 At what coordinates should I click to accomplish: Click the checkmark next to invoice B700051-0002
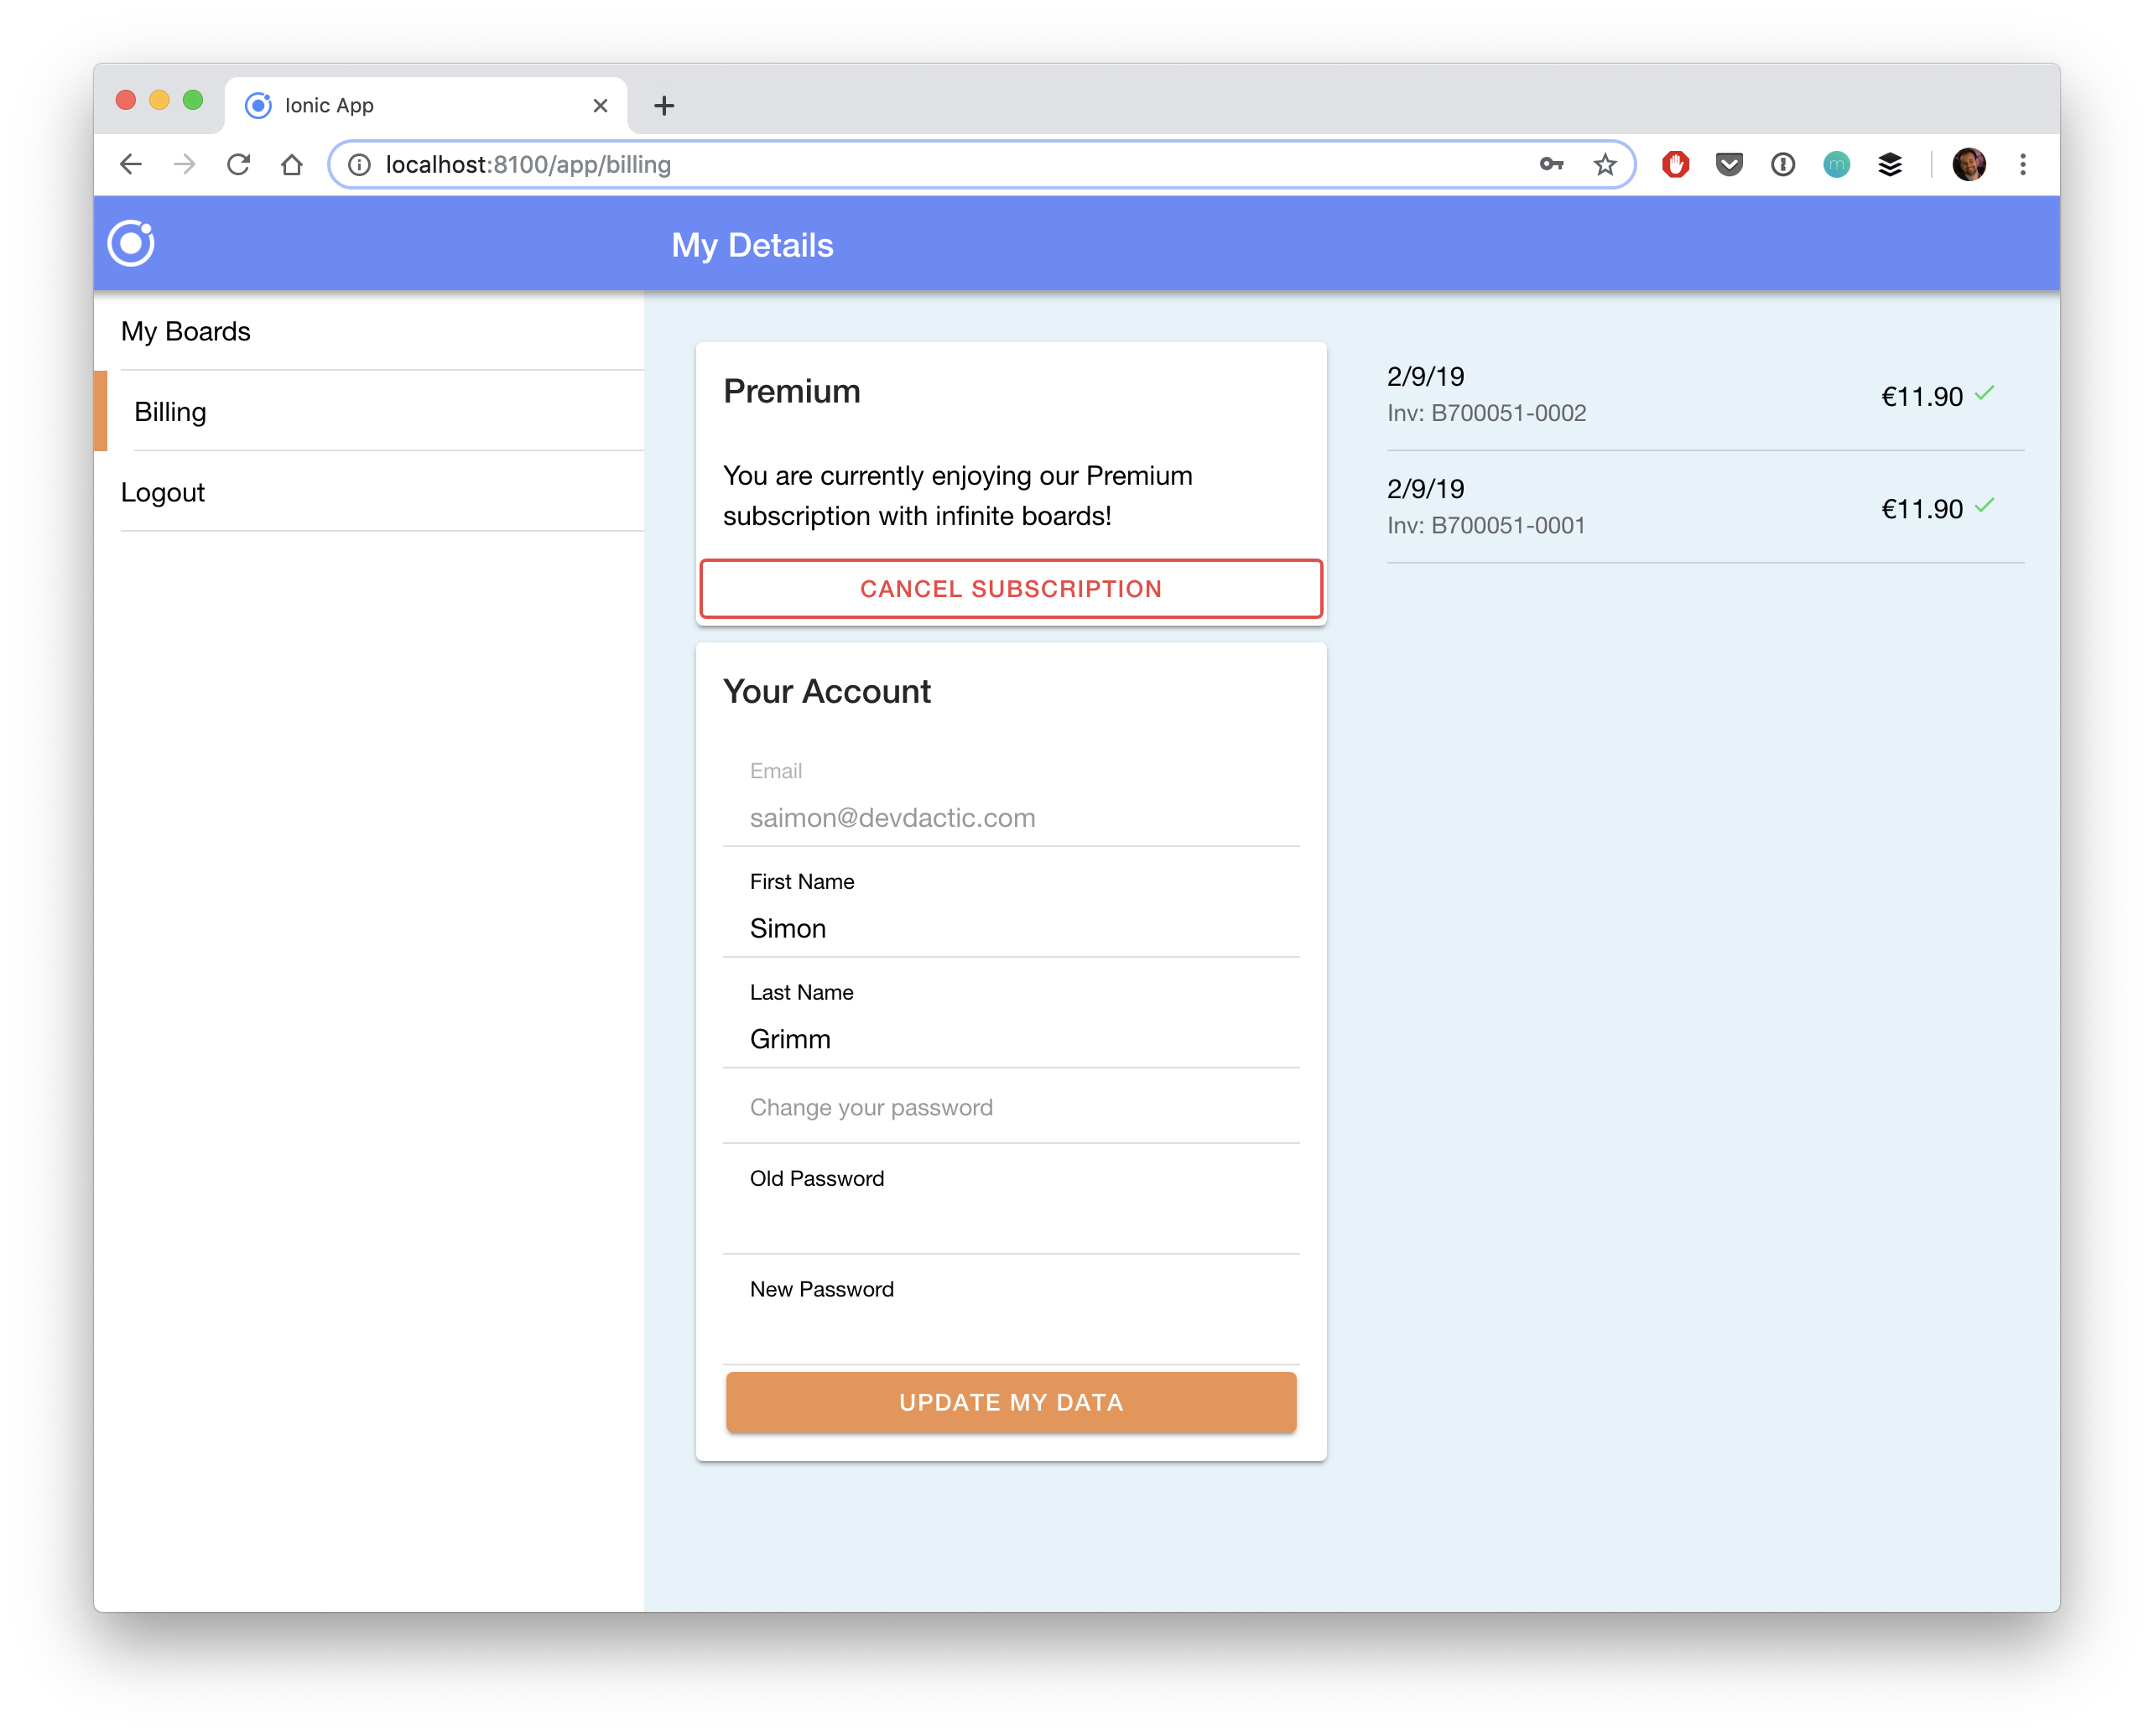pos(1985,394)
